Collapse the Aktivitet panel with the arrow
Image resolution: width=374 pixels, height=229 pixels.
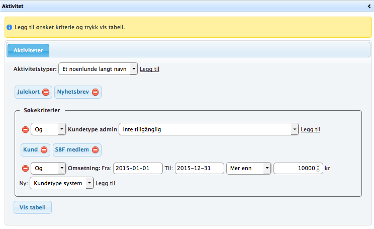pos(369,6)
